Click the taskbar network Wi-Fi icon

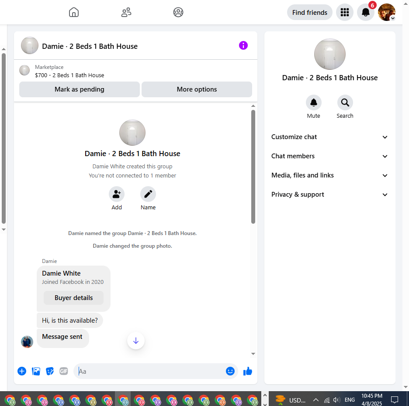327,400
